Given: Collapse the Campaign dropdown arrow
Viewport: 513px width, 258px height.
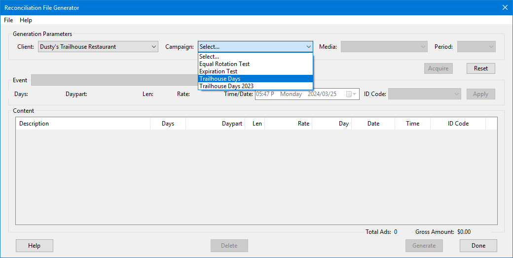Looking at the screenshot, I should (308, 47).
